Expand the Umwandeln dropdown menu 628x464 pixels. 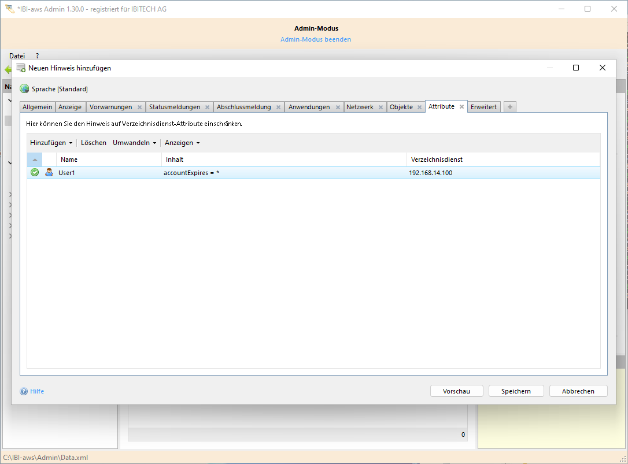point(134,143)
